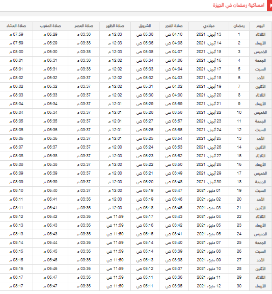Click the date cell 12 مايو 2021

pyautogui.click(x=209, y=286)
